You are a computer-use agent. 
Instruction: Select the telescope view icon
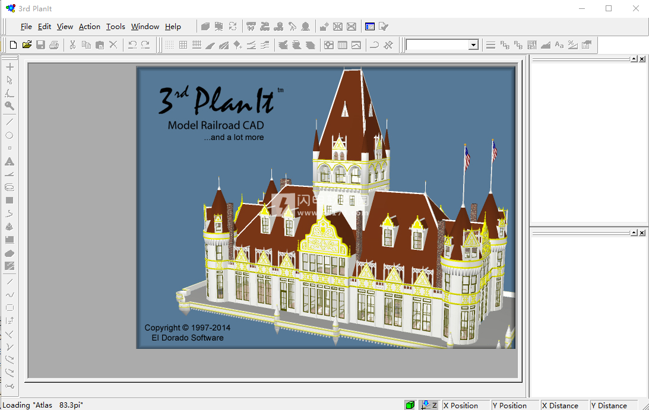point(292,27)
